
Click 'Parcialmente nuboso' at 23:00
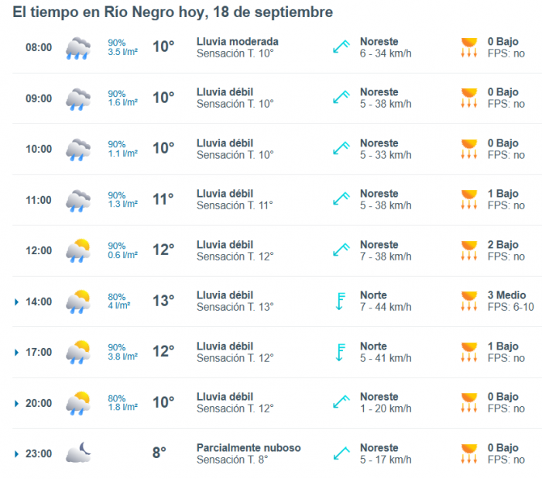pyautogui.click(x=249, y=448)
